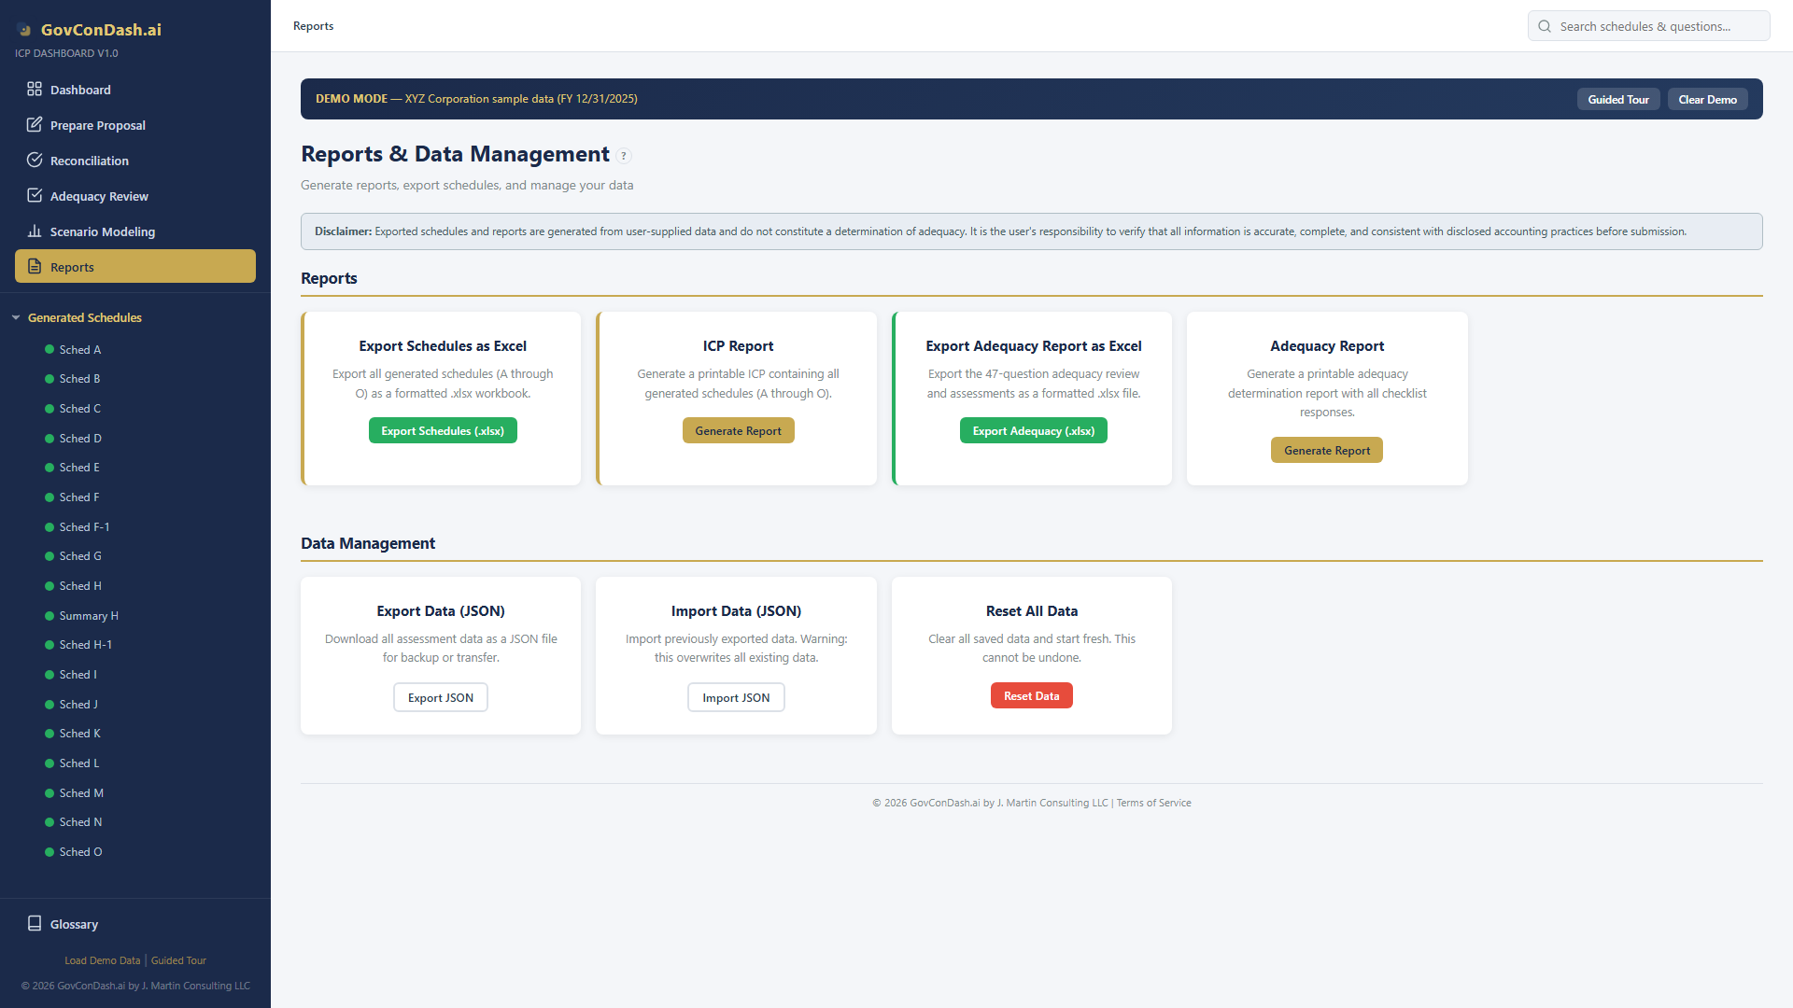Open the Summary H schedule
1793x1008 pixels.
(88, 615)
